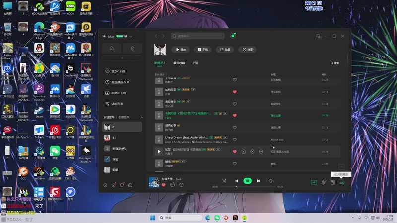This screenshot has height=223, width=397.
Task: Unlike the 04:15 song by clicking red heart
Action: coord(235,92)
